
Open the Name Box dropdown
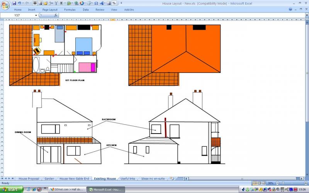pos(36,15)
